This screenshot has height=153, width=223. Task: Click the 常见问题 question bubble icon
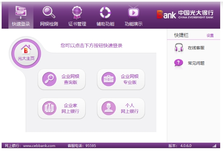point(179,63)
